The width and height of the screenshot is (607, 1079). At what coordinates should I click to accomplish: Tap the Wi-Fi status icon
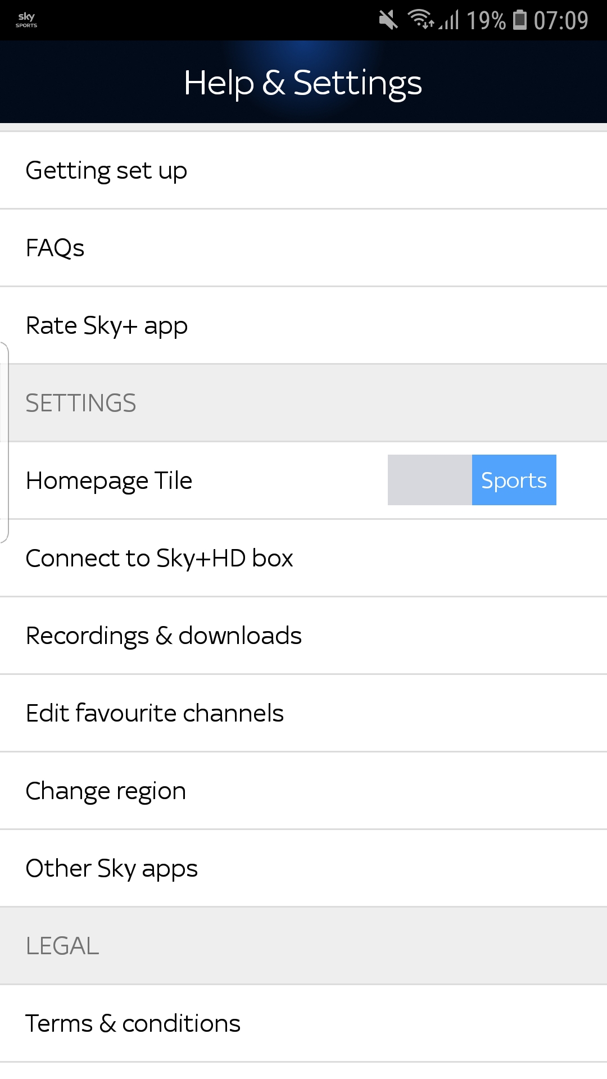[419, 19]
